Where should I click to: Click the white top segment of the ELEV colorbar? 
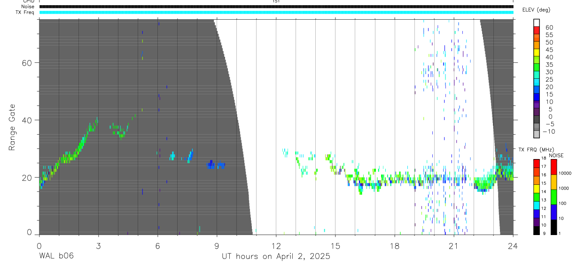point(536,23)
